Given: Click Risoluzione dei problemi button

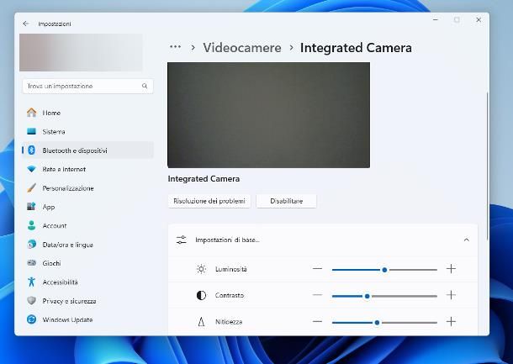Looking at the screenshot, I should pyautogui.click(x=209, y=201).
